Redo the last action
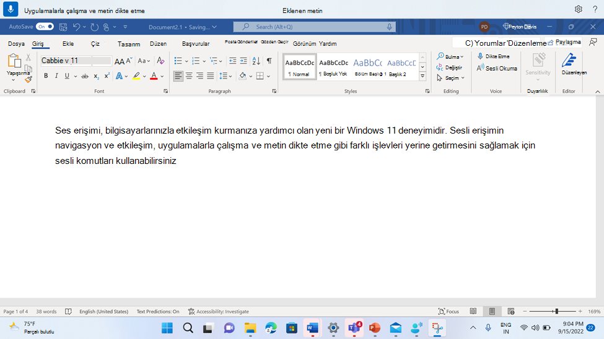Viewport: 604px width, 339px height. click(94, 27)
